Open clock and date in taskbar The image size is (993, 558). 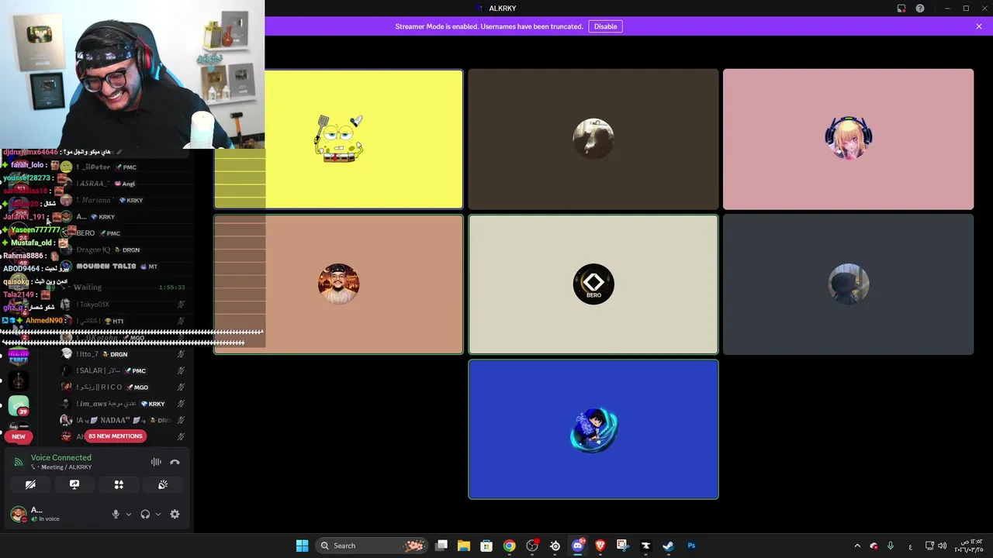click(971, 546)
